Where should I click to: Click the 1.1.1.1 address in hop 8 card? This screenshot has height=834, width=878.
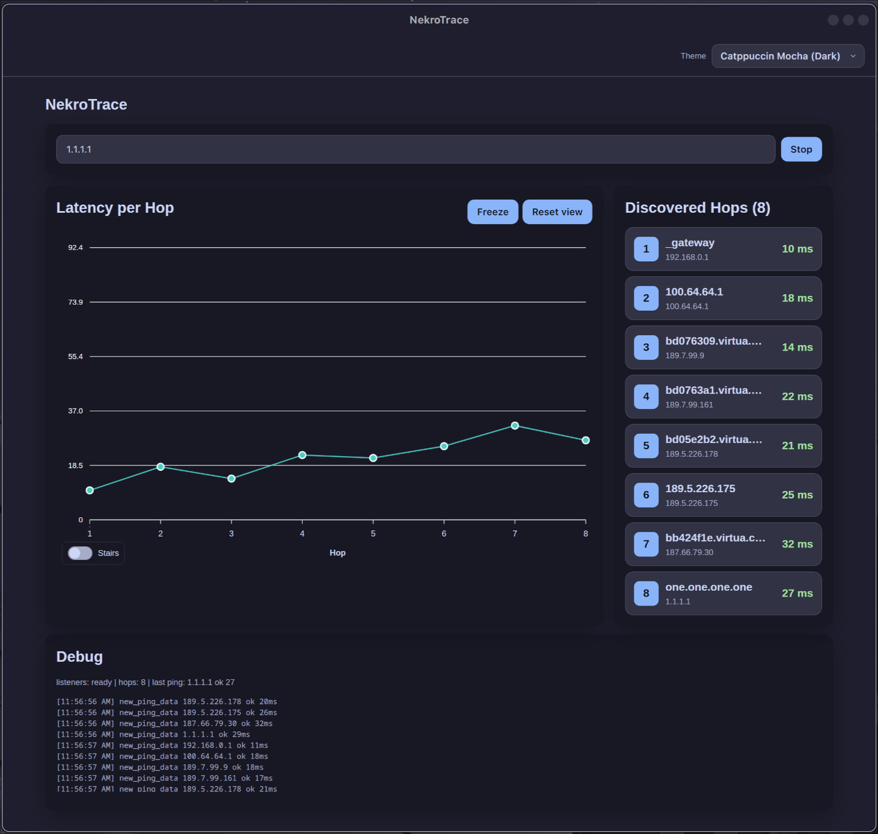tap(677, 602)
